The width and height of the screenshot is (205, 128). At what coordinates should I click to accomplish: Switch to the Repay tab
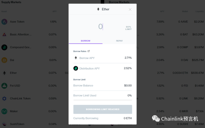coord(119,41)
